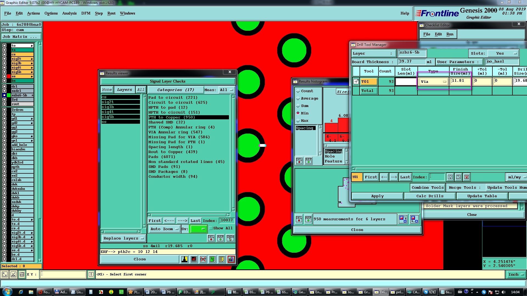Screen dimensions: 527x296
Task: Click the crossed-out REF icon
Action: click(x=203, y=259)
